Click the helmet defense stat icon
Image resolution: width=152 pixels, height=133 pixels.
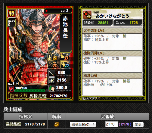51,81
